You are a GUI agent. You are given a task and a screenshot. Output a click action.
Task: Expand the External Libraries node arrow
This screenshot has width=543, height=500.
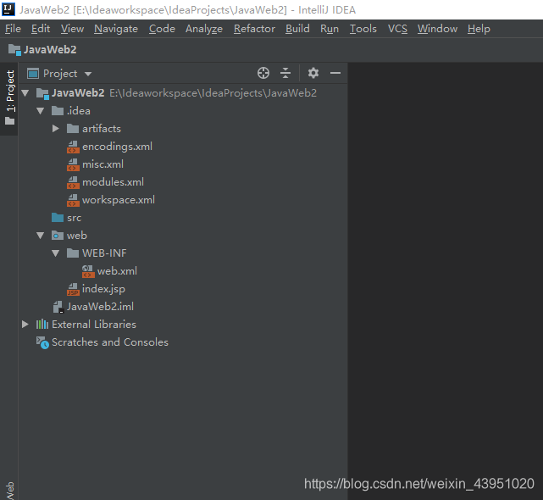[x=25, y=325]
